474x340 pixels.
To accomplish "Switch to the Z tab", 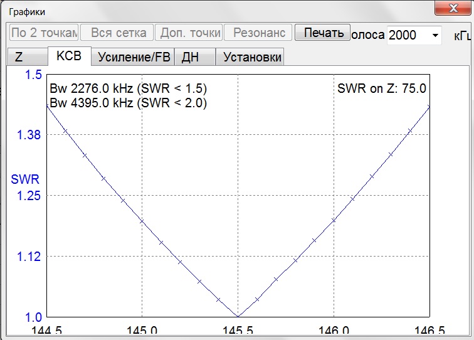I will 19,57.
